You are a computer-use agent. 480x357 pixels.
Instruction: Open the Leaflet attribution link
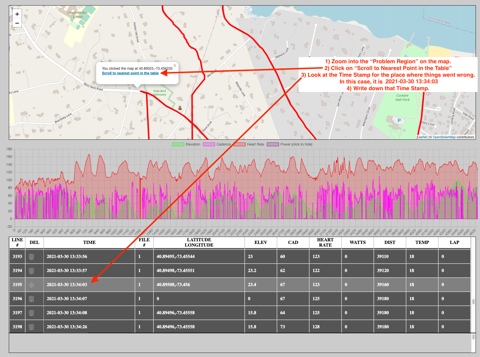coord(422,137)
